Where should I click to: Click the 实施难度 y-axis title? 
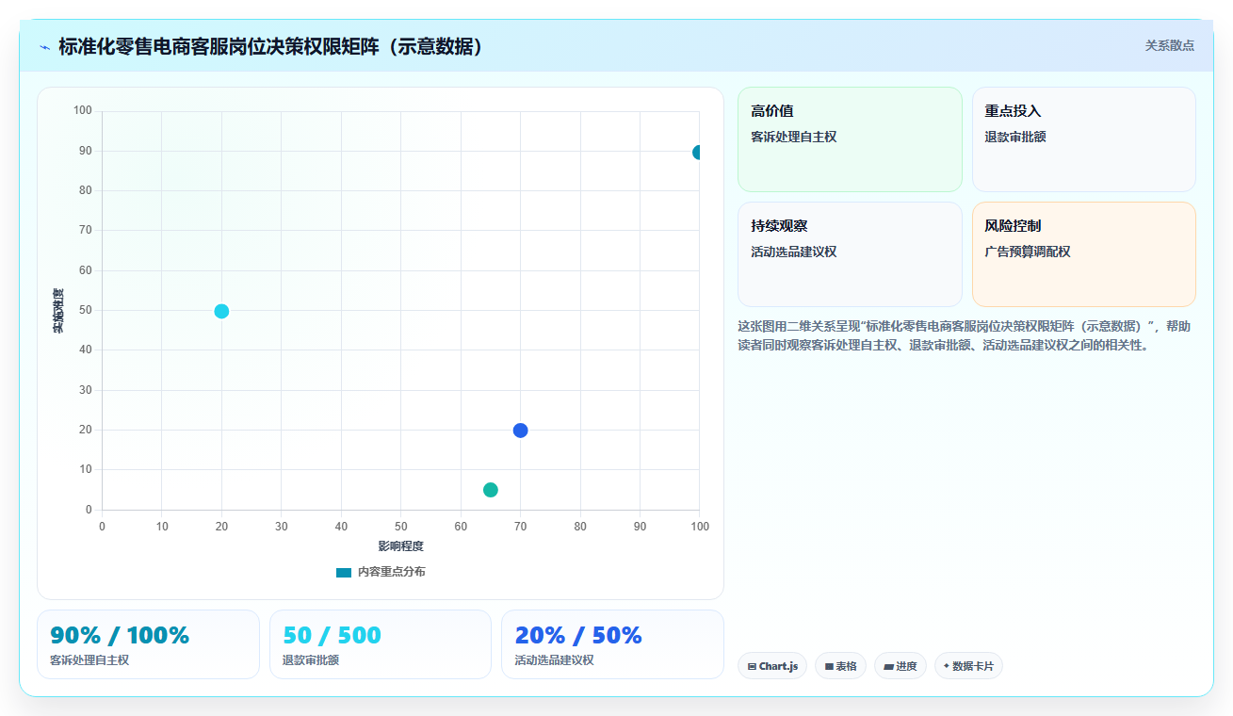(x=58, y=310)
